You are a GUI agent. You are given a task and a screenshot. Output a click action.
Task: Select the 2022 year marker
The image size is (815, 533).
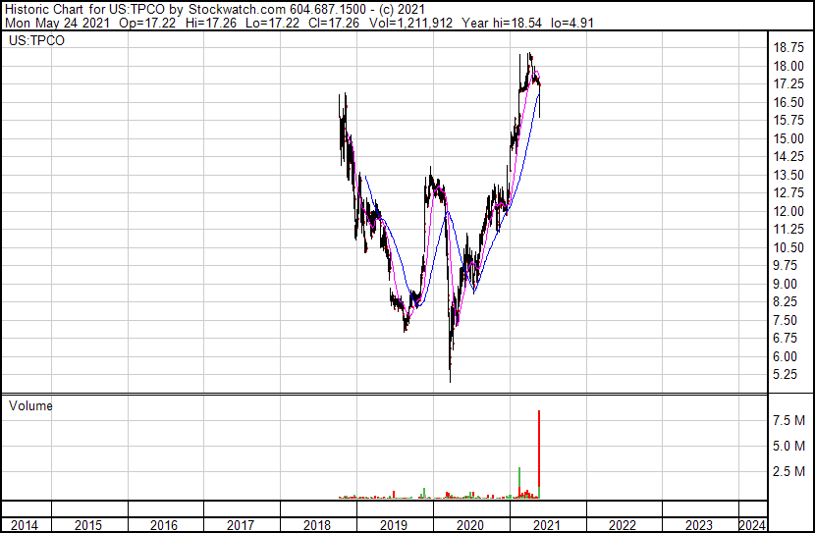[x=623, y=525]
